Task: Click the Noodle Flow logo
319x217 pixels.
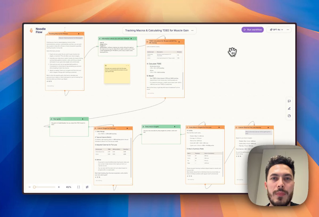Action: point(38,30)
